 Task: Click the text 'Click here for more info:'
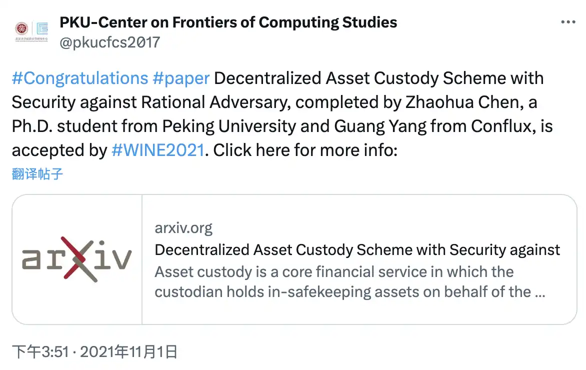tap(305, 150)
